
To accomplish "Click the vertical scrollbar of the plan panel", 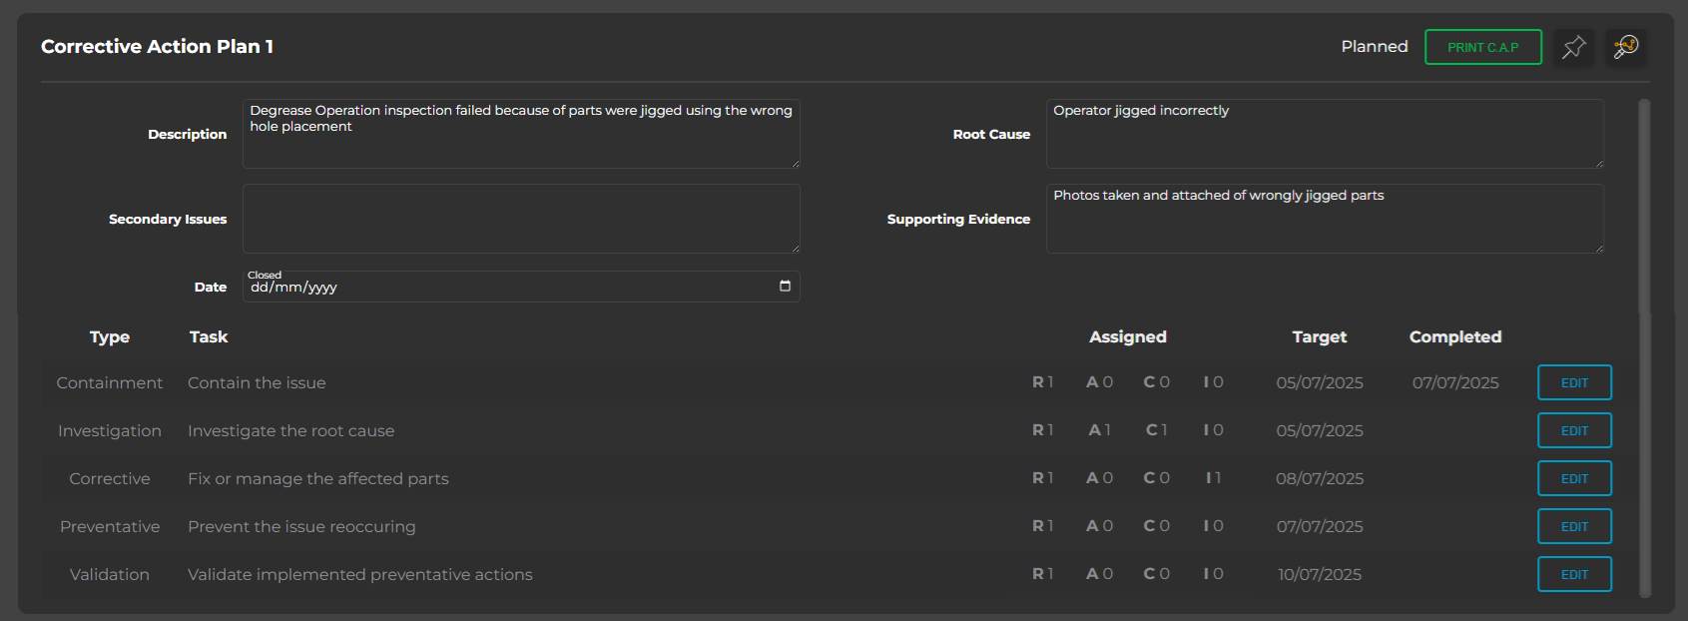I will (1644, 347).
